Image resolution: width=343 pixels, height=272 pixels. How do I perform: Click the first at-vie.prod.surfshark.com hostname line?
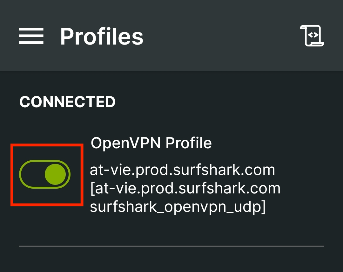182,170
